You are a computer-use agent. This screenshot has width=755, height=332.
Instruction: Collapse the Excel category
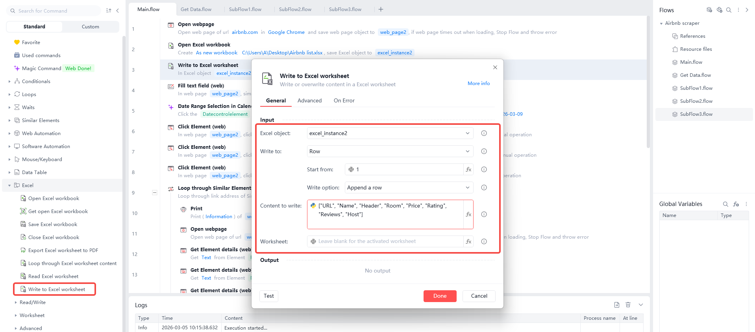coord(9,185)
